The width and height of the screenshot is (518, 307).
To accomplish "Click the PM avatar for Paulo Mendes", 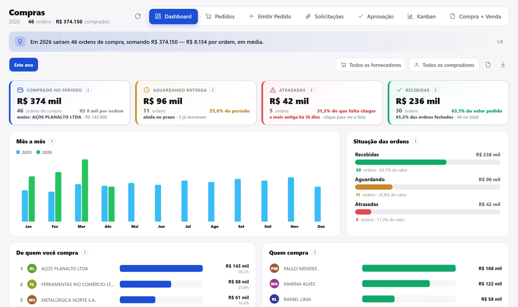I will [x=274, y=268].
